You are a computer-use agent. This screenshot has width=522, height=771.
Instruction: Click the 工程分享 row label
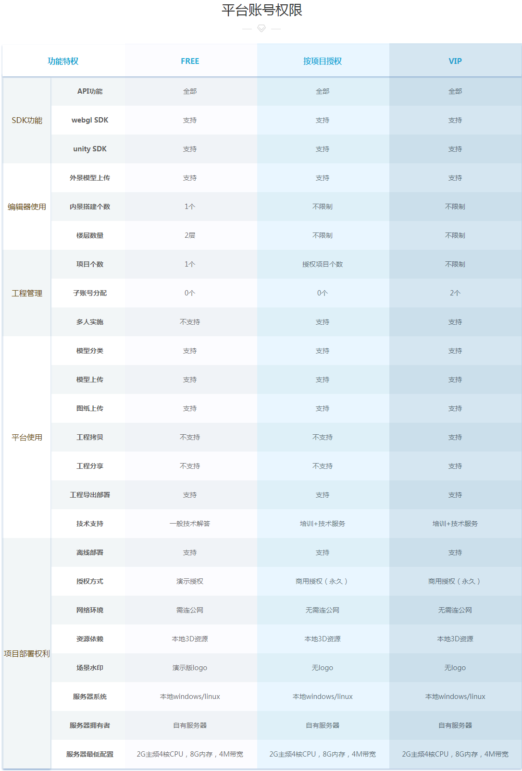point(90,466)
